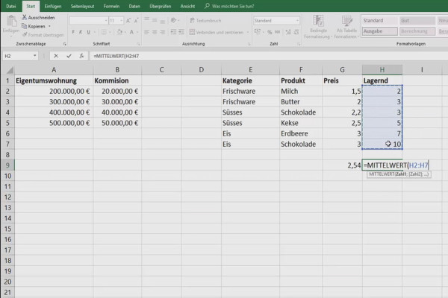448x298 pixels.
Task: Click the Format übertragen paintbrush
Action: [25, 35]
